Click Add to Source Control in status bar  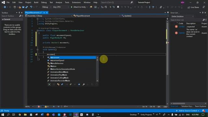tap(188, 111)
